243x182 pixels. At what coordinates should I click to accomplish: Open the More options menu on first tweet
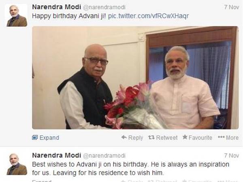[x=228, y=138]
